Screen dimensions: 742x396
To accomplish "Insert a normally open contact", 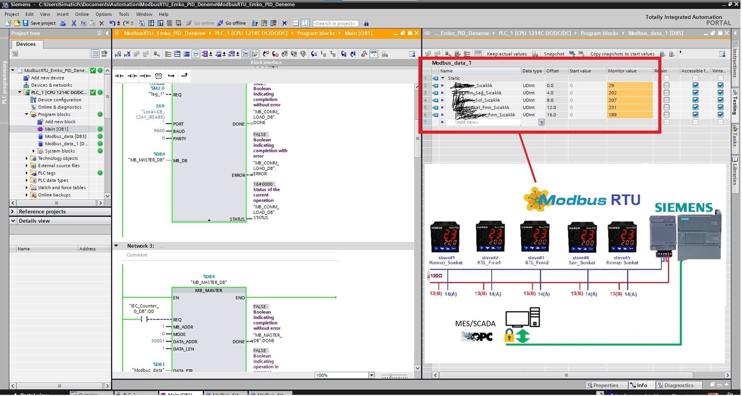I will tap(119, 75).
